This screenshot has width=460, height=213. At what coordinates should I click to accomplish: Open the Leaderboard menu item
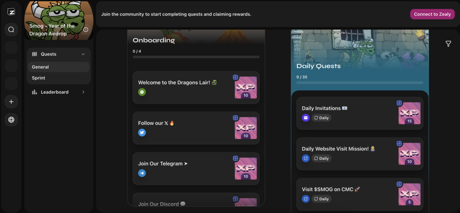[x=59, y=92]
